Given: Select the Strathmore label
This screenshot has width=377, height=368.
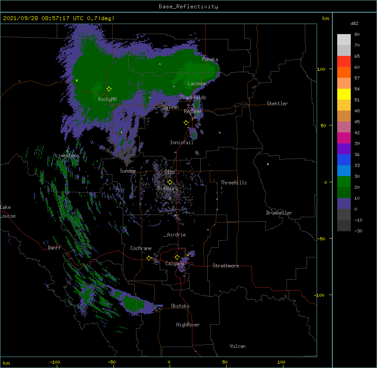Looking at the screenshot, I should [x=226, y=266].
